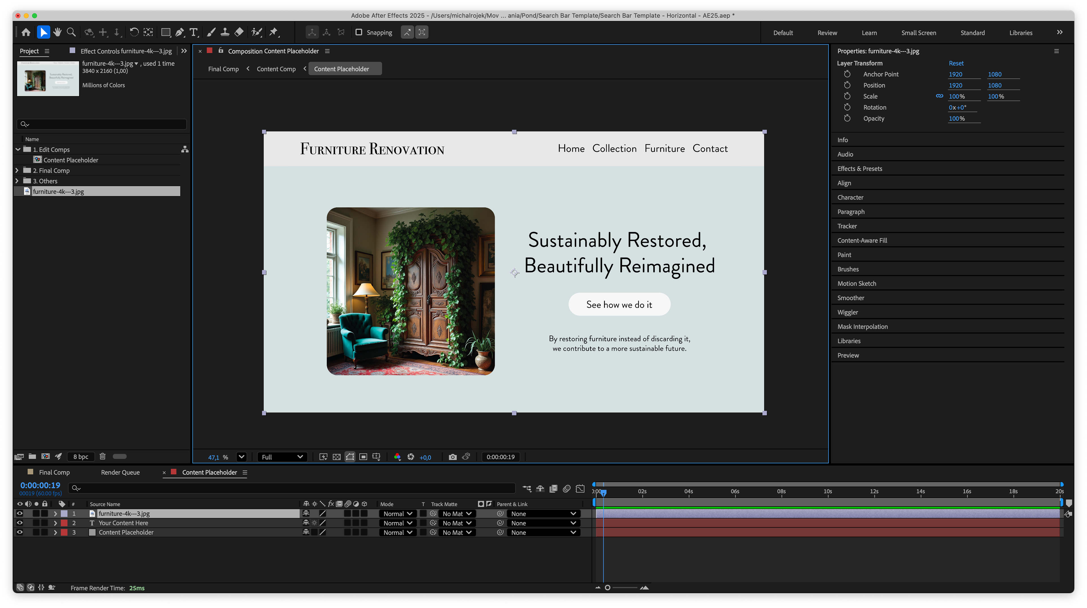The image size is (1087, 608).
Task: Enable the Snapping checkbox
Action: point(359,33)
